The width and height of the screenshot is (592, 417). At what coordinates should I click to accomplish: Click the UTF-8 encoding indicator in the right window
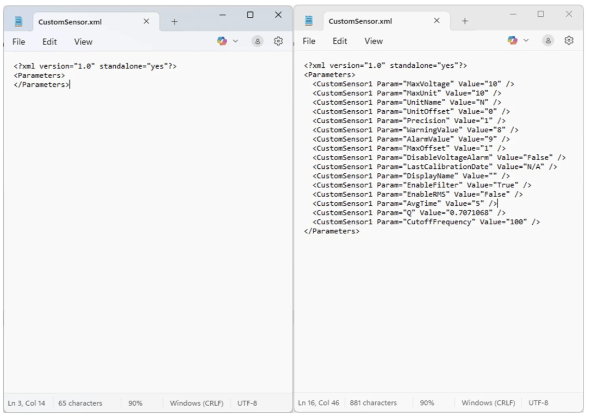click(538, 403)
